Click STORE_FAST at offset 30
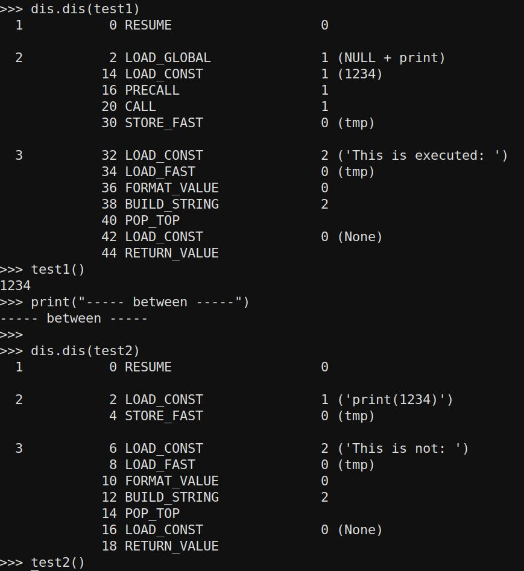Screen dimensions: 524x571 click(163, 123)
